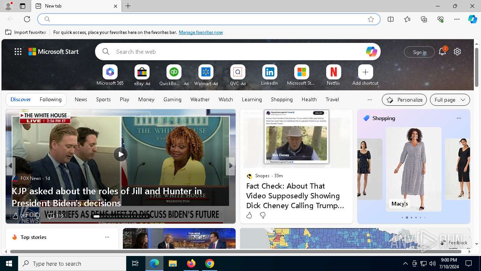Open the Weather category

pos(200,99)
